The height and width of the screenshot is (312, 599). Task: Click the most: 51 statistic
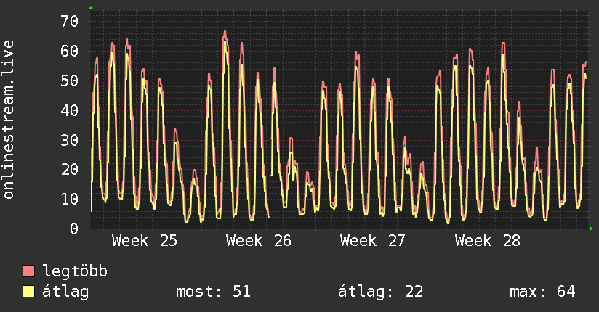pyautogui.click(x=213, y=292)
